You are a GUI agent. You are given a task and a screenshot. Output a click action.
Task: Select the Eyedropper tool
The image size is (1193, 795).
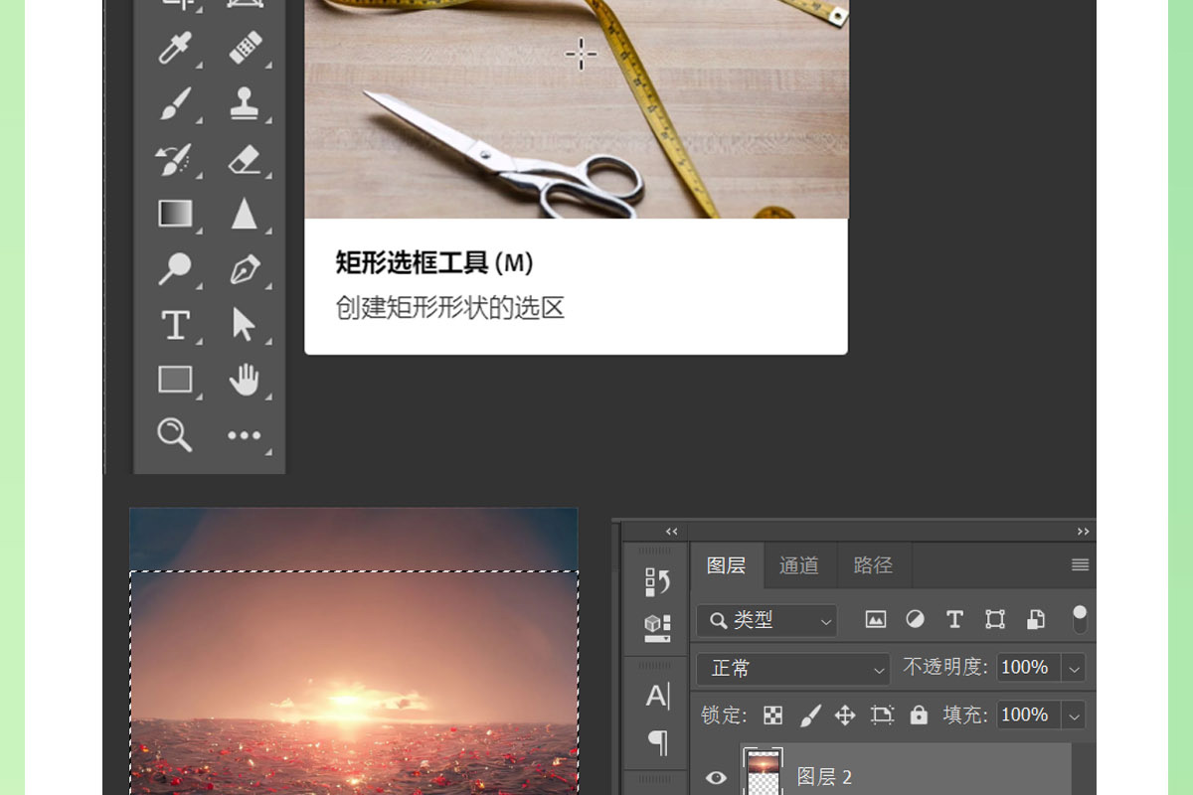pos(175,48)
